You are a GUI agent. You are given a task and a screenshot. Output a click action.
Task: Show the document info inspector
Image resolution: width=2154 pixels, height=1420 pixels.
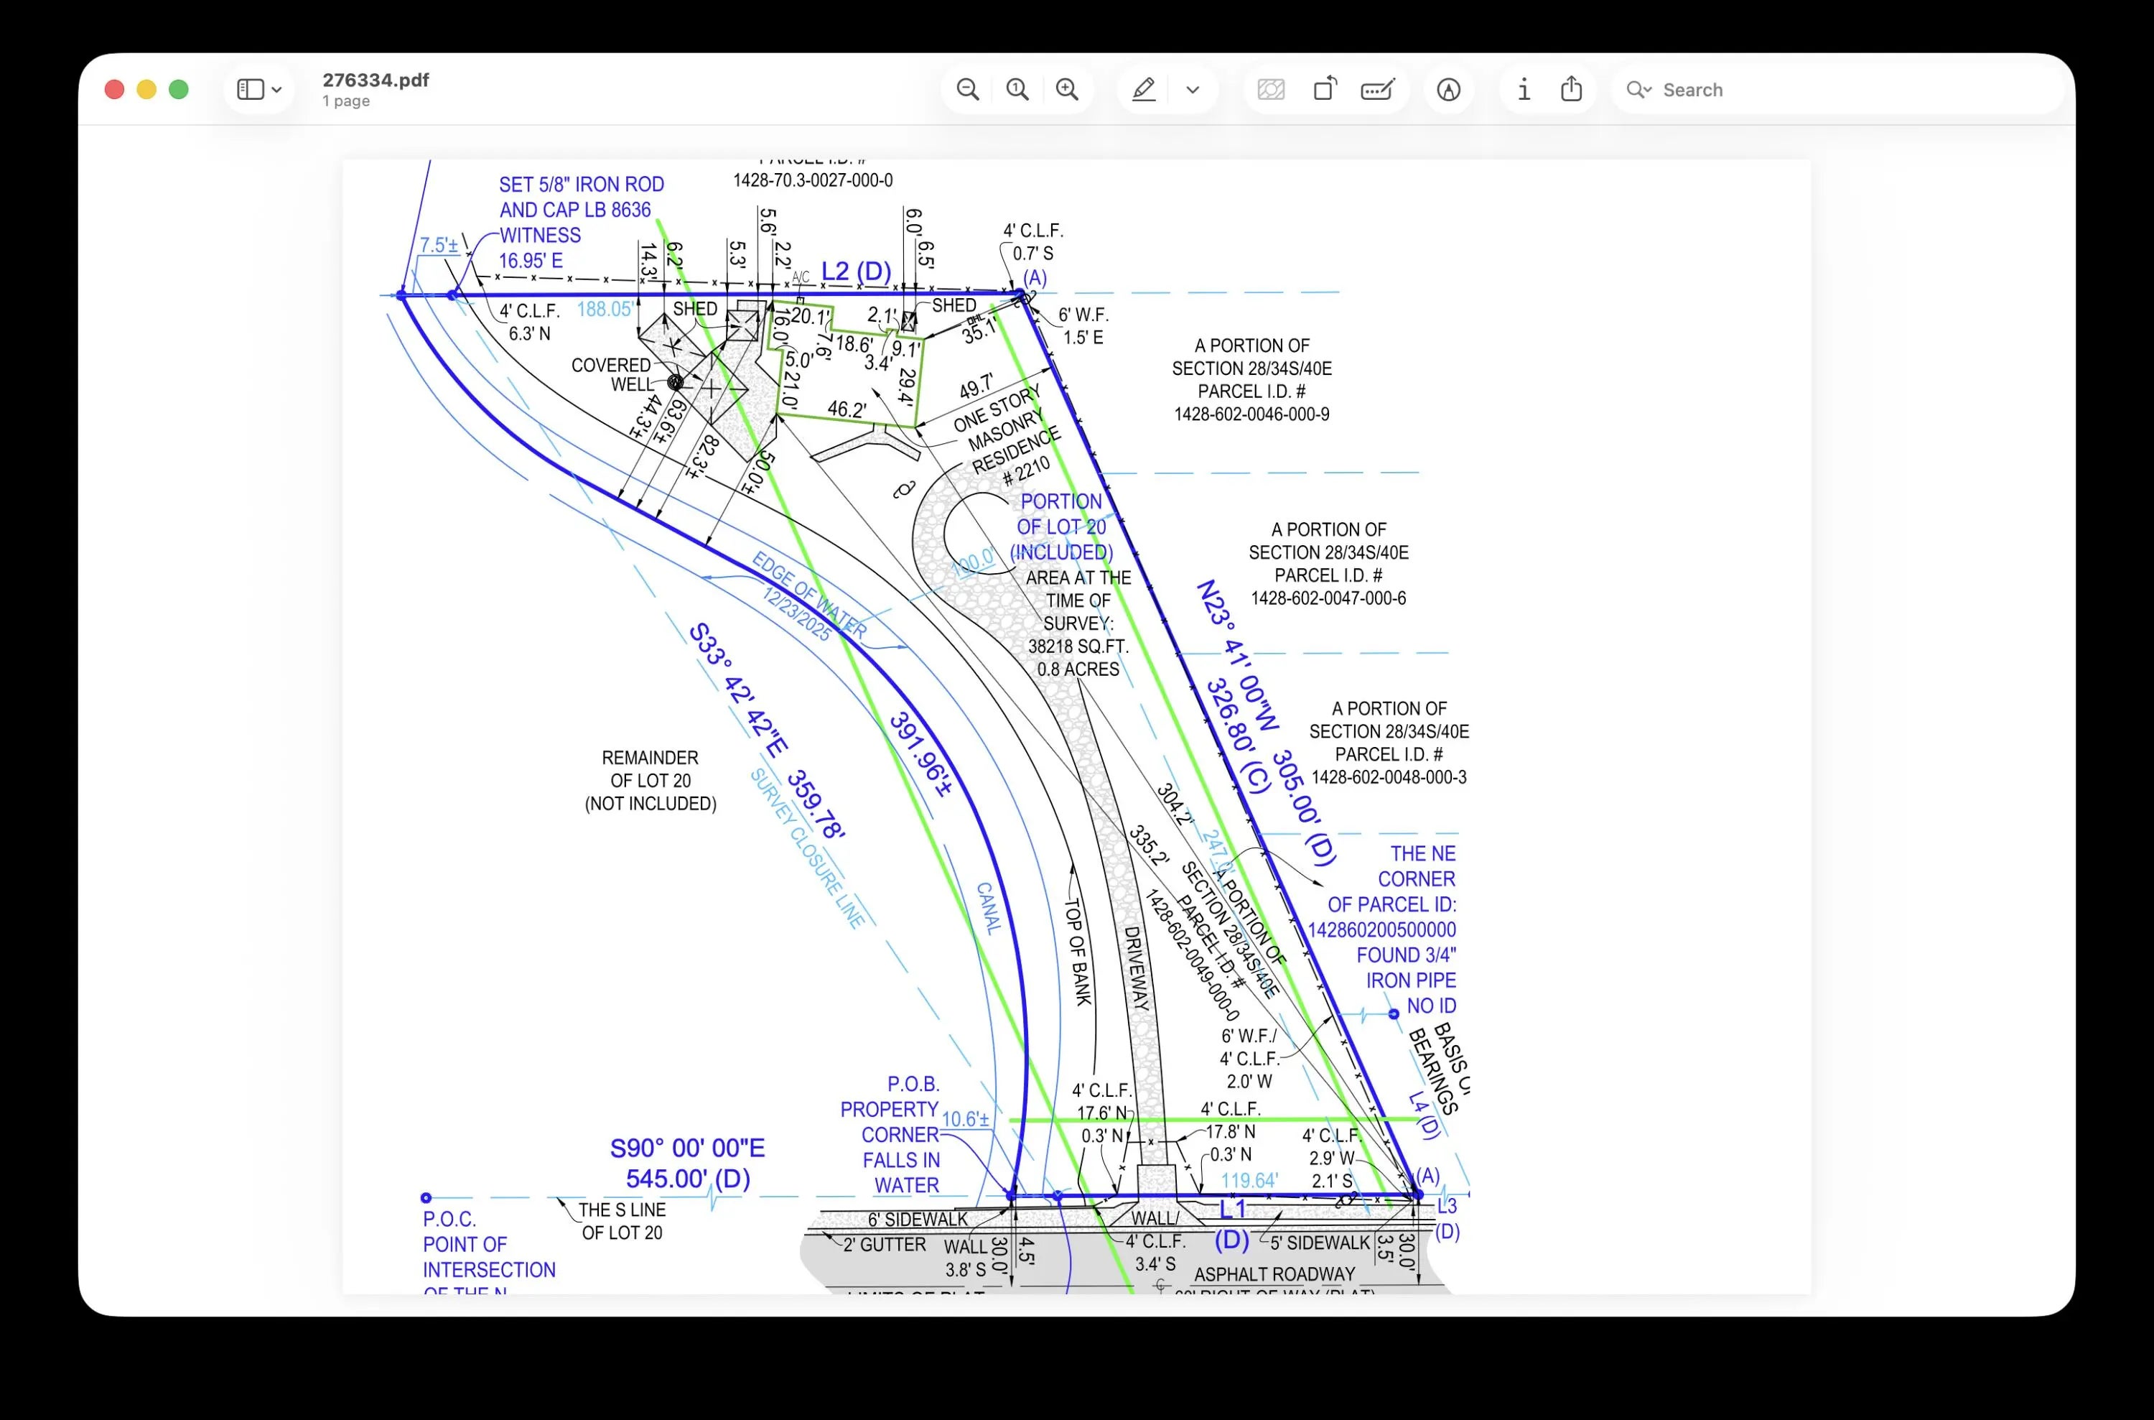coord(1524,90)
